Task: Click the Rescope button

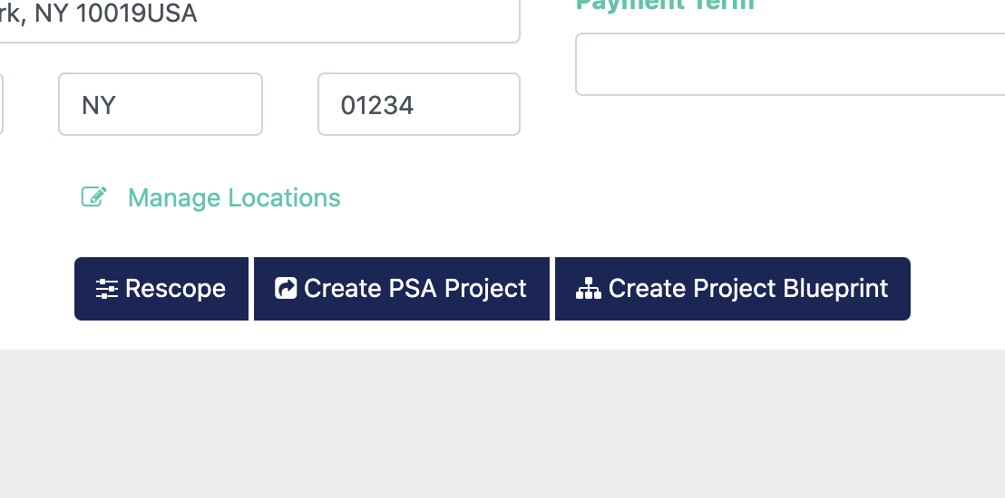Action: click(161, 289)
